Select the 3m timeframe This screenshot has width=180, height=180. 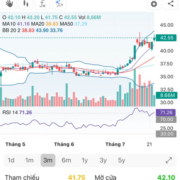pos(48,160)
